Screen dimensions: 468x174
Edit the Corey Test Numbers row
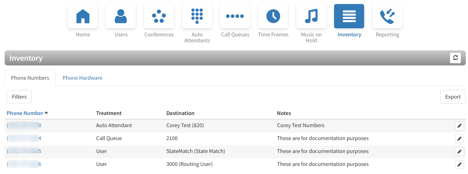point(459,126)
